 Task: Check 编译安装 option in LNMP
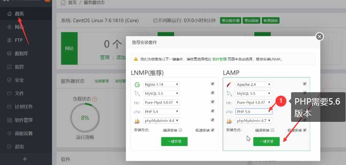(180, 130)
